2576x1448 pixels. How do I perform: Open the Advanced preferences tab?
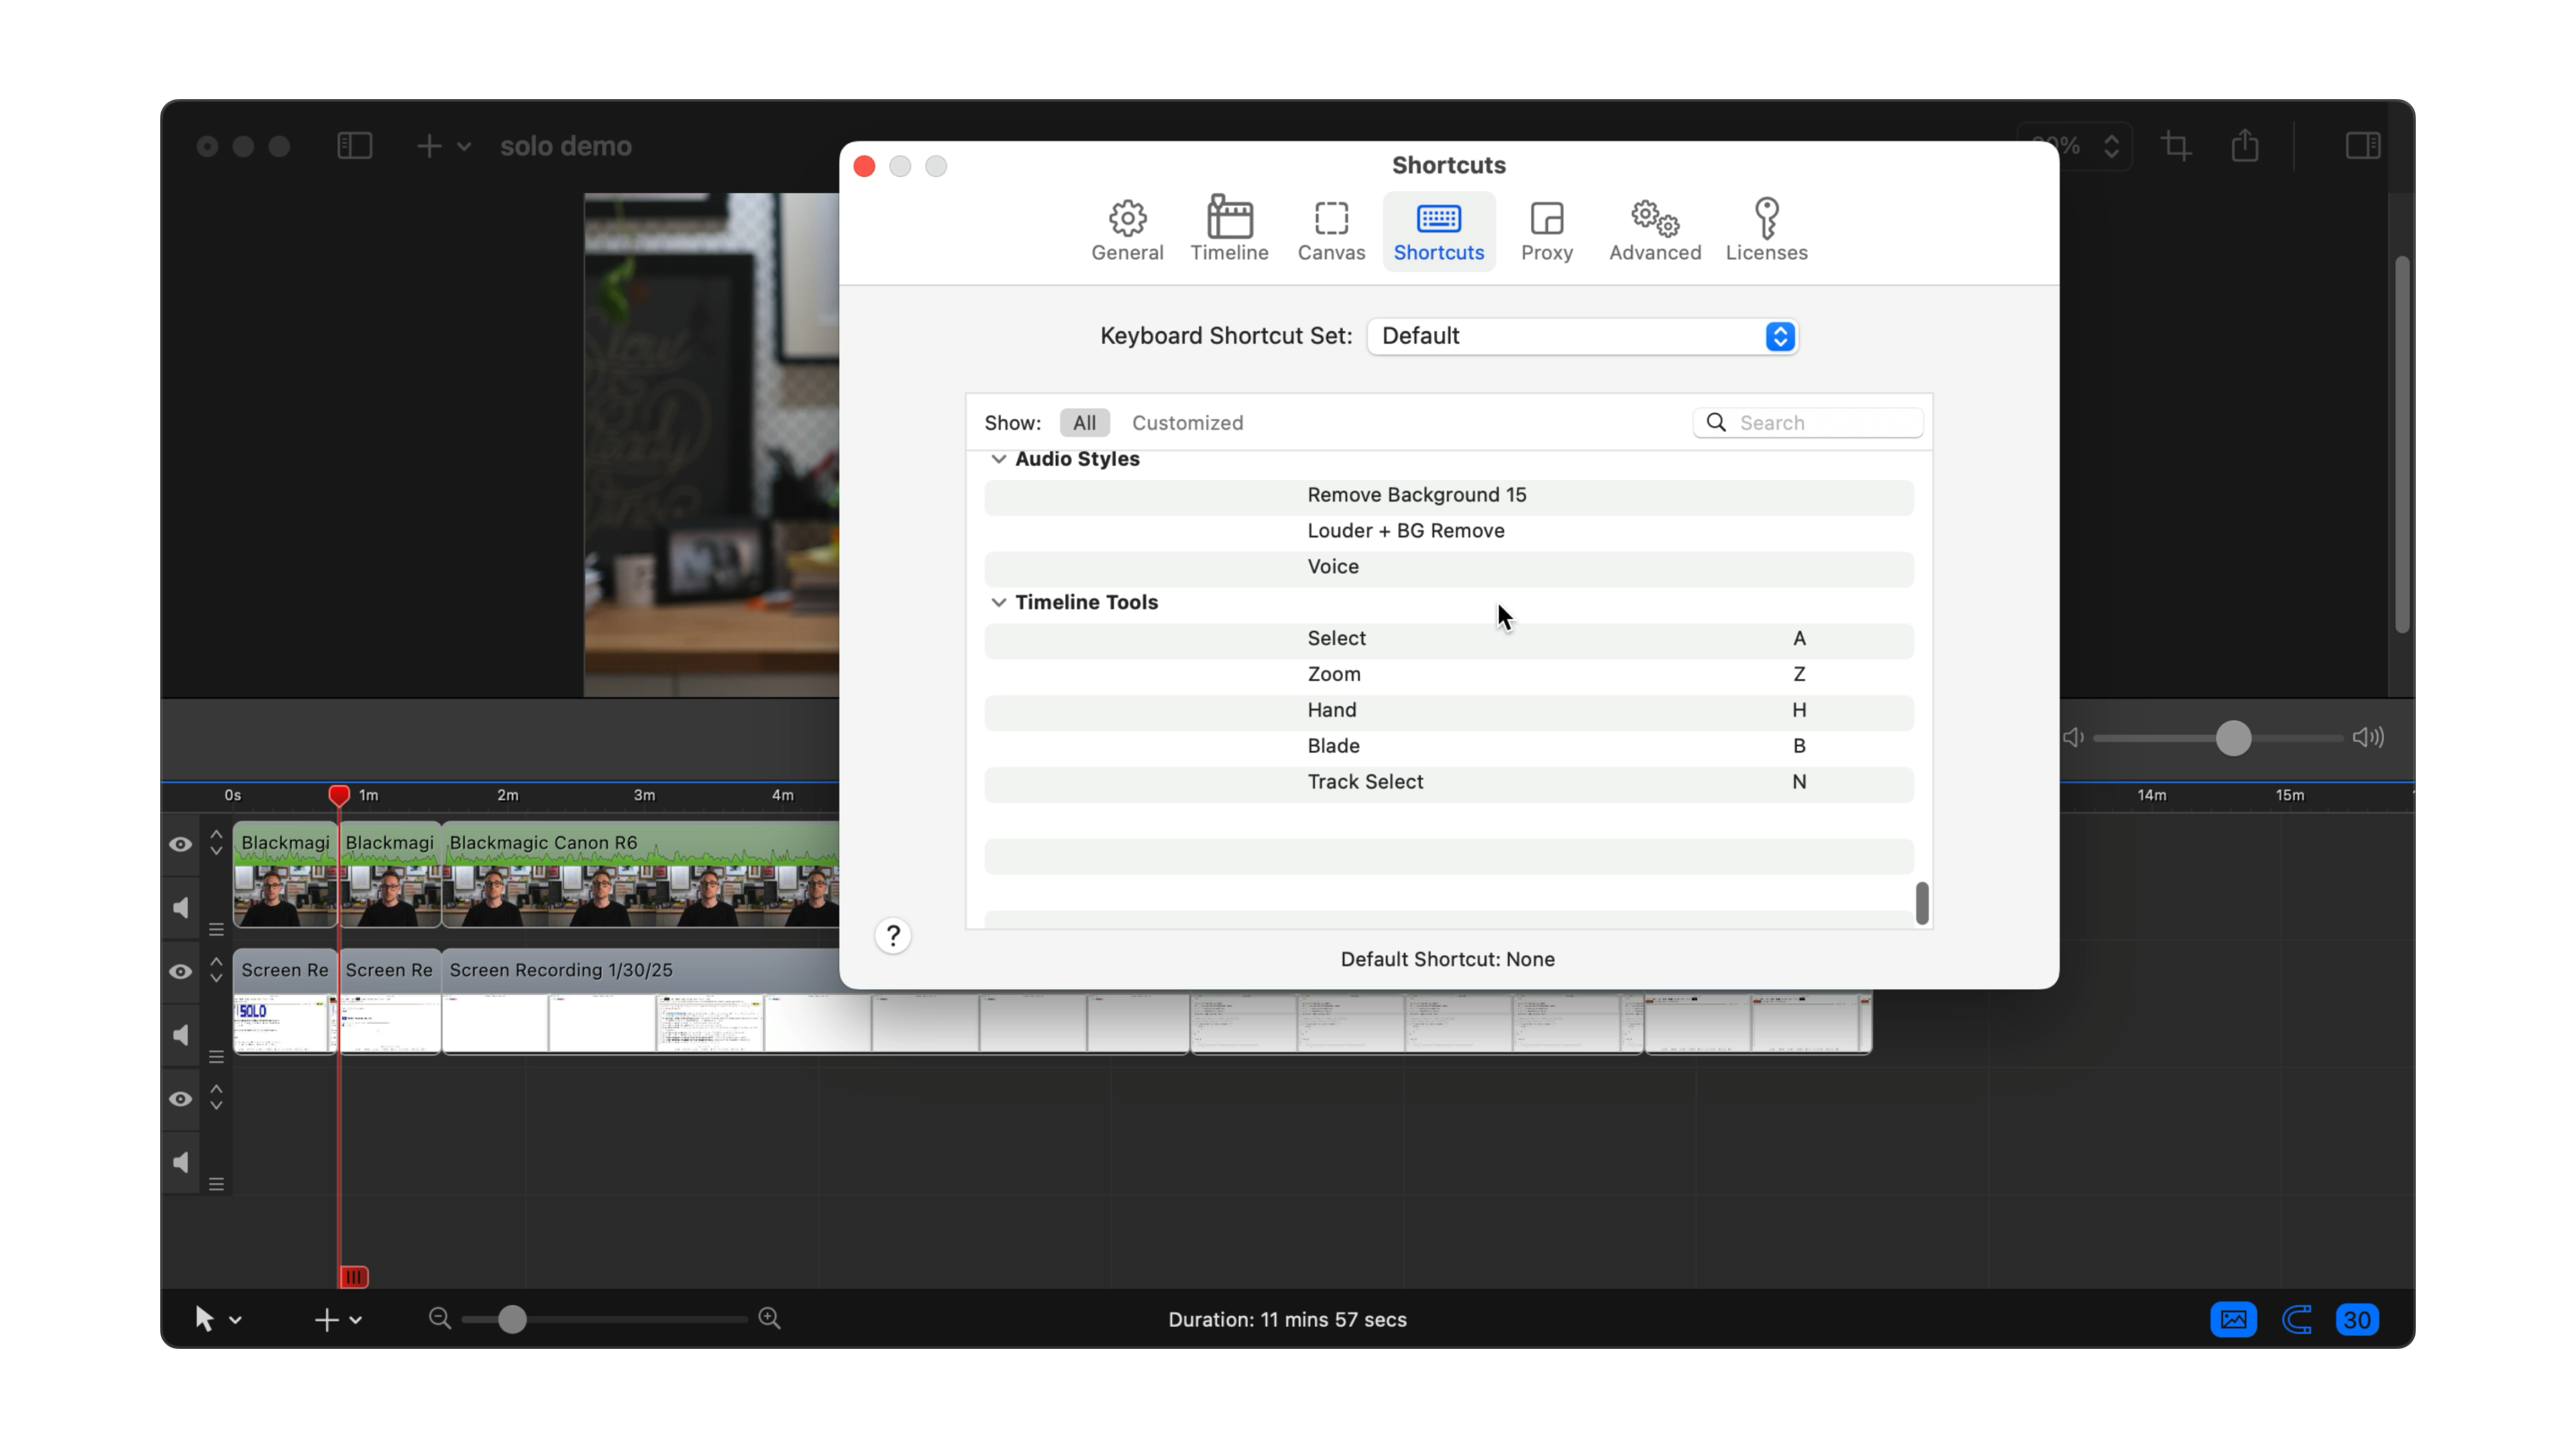pyautogui.click(x=1654, y=231)
